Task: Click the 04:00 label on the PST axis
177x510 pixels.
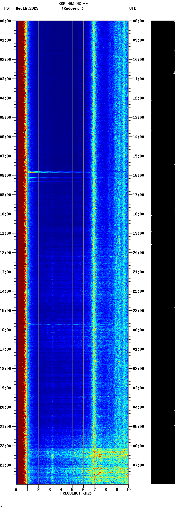Action: pyautogui.click(x=6, y=98)
